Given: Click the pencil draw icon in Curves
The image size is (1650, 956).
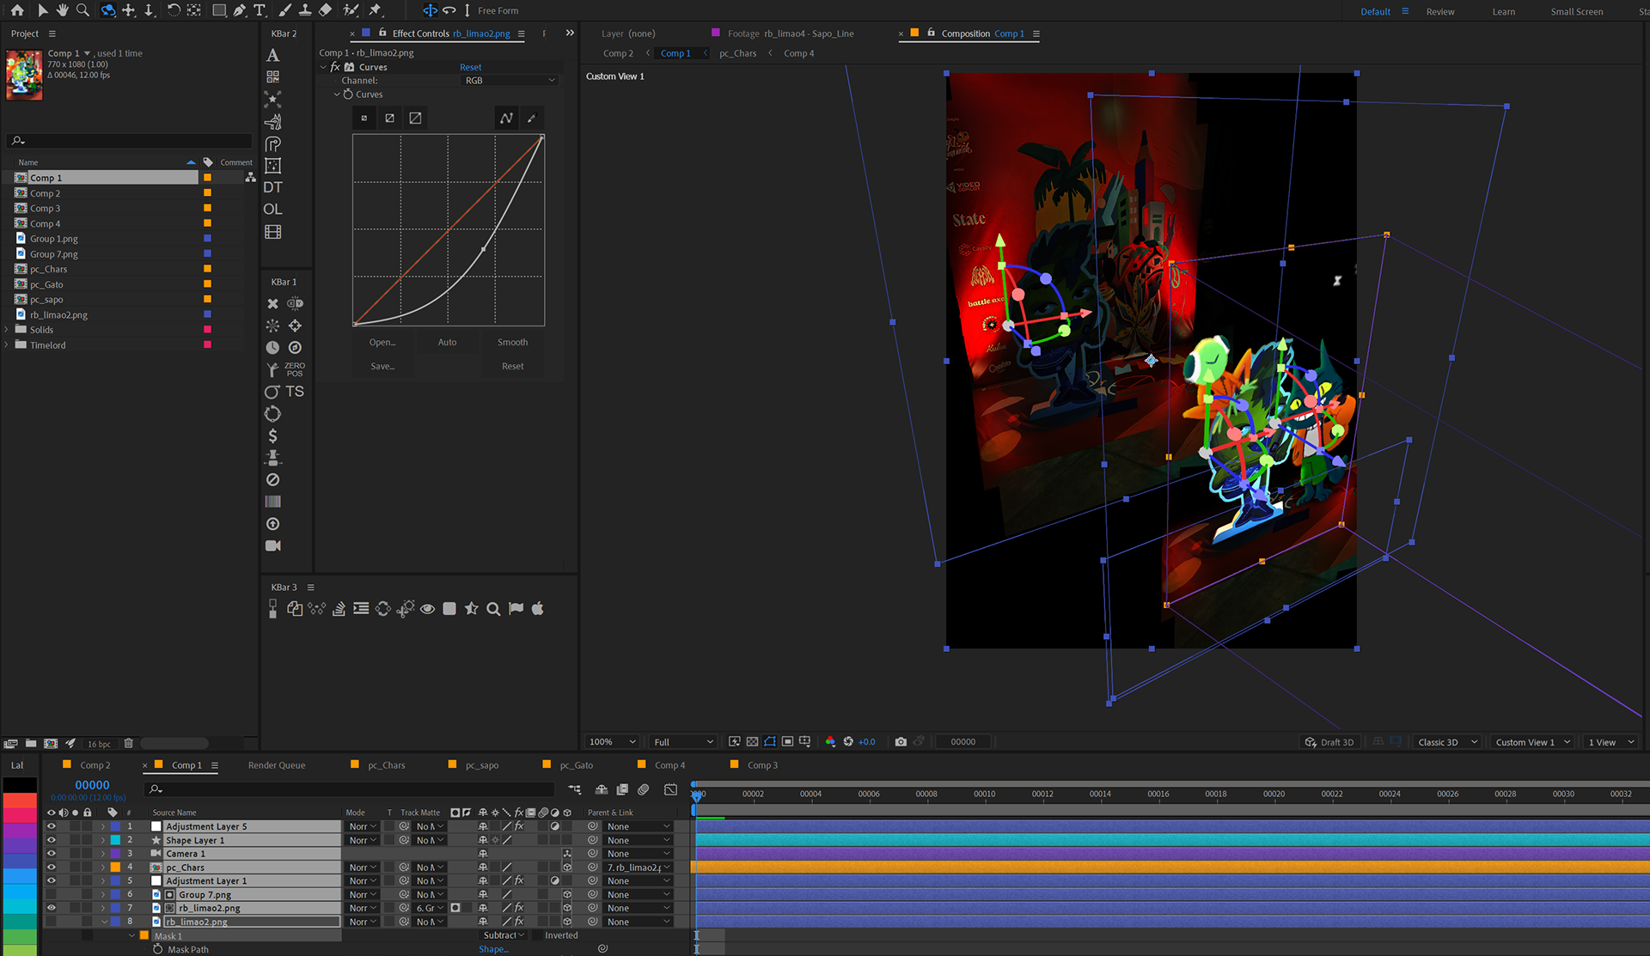Looking at the screenshot, I should [x=531, y=119].
